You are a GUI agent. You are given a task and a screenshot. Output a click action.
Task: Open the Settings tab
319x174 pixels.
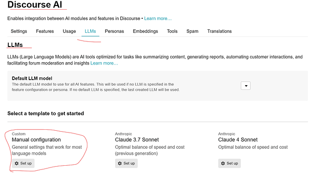pos(18,31)
